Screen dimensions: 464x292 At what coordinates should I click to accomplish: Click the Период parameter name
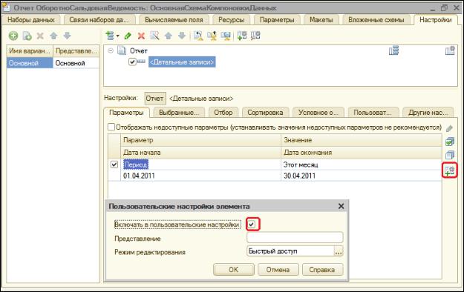click(x=136, y=165)
